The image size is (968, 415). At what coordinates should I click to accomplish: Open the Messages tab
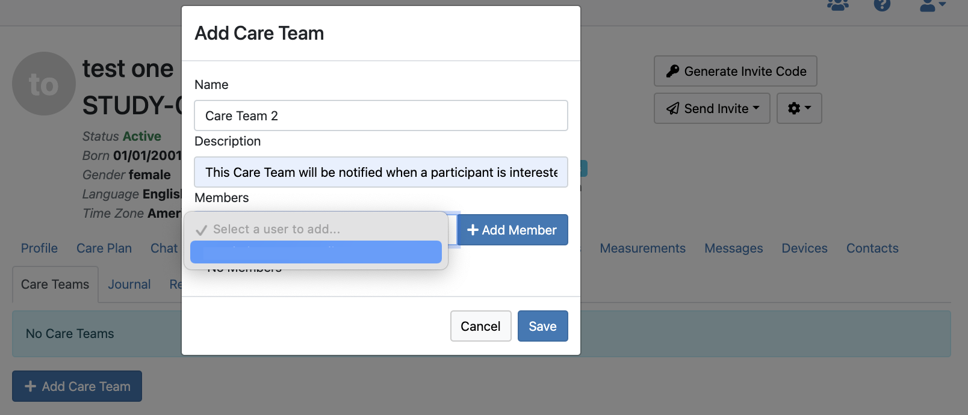coord(733,248)
